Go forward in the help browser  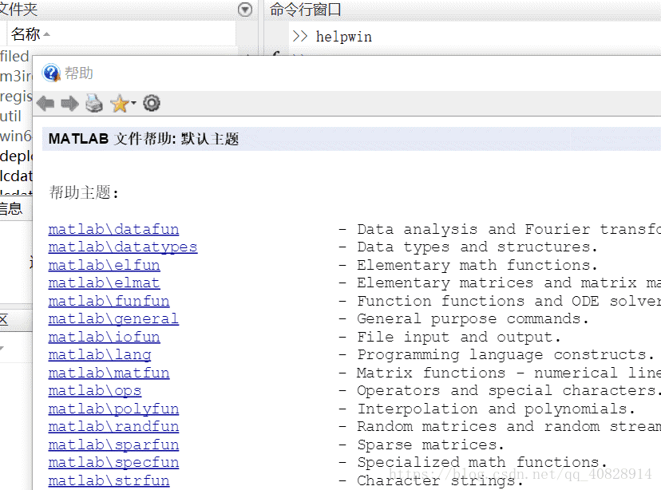point(69,103)
